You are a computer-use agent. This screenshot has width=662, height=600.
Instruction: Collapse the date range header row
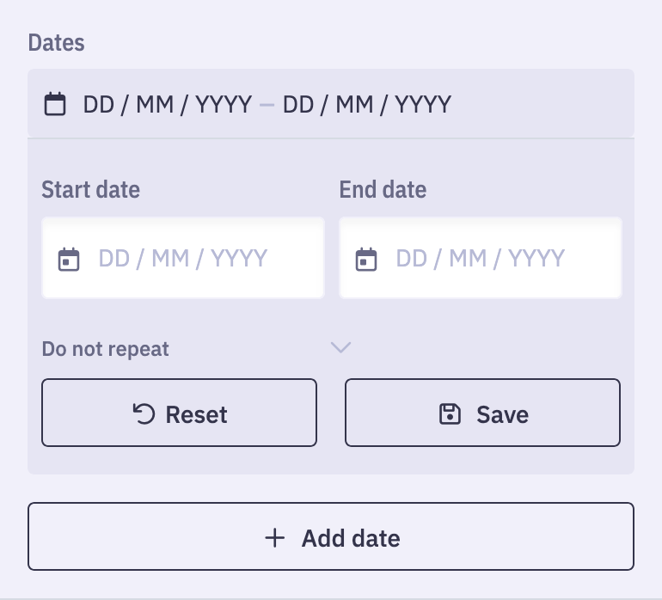point(331,103)
